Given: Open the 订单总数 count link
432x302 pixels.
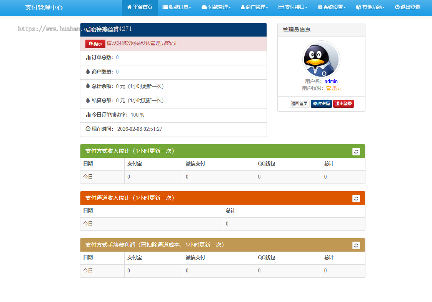Looking at the screenshot, I should (x=117, y=57).
